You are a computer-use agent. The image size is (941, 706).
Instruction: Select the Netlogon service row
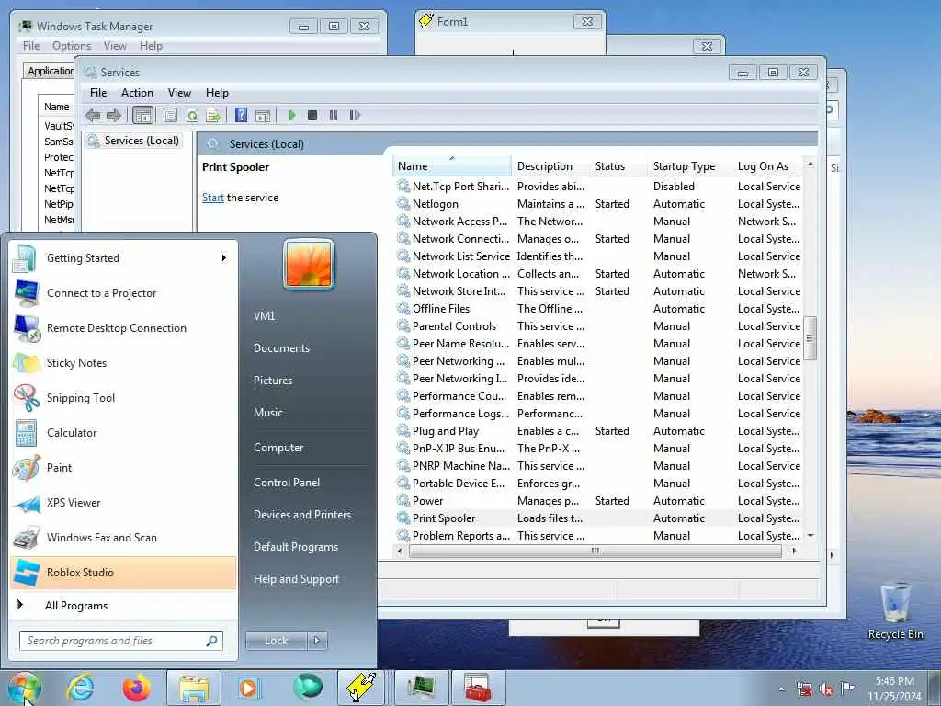pos(598,204)
